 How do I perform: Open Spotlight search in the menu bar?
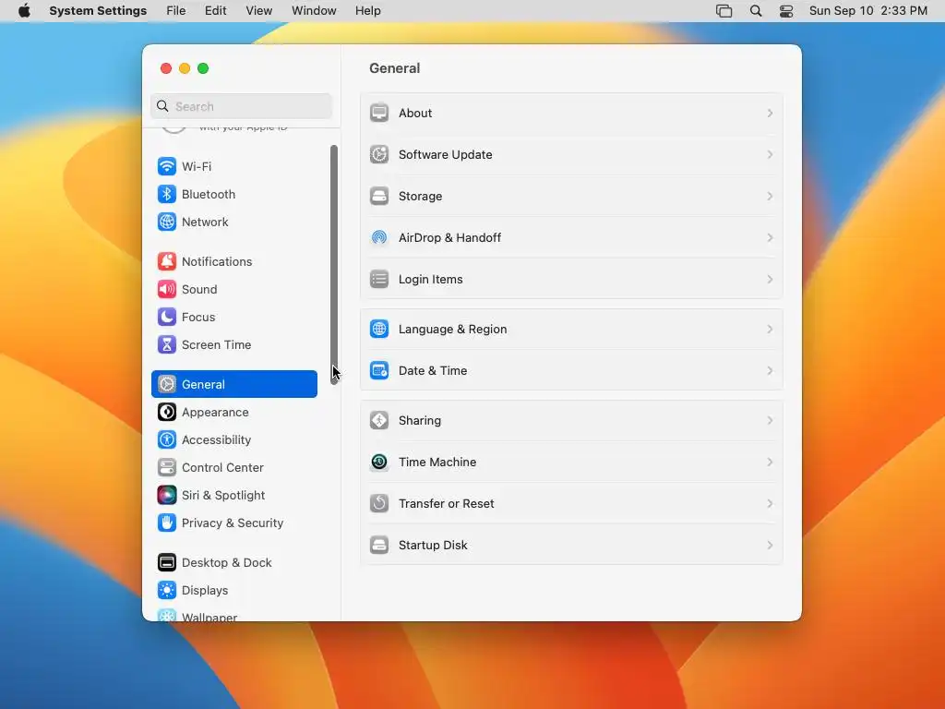point(756,11)
